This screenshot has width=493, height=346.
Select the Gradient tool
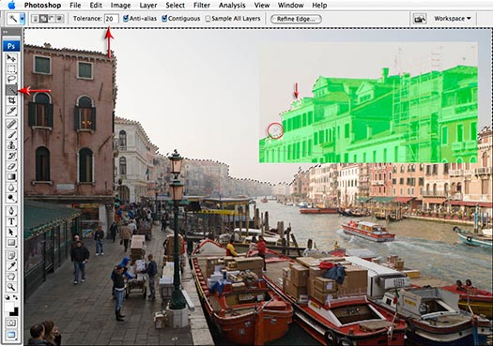tap(11, 177)
